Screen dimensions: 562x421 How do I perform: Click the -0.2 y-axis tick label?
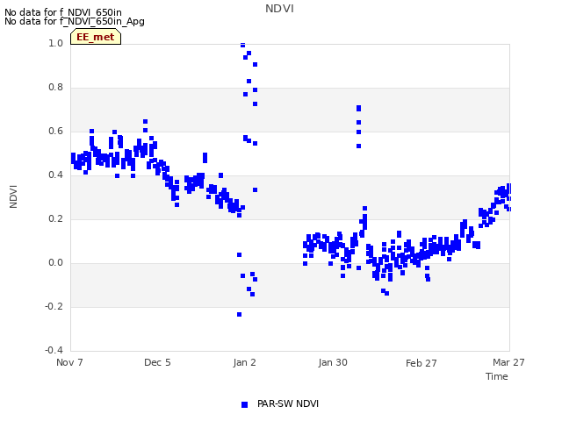tap(54, 306)
